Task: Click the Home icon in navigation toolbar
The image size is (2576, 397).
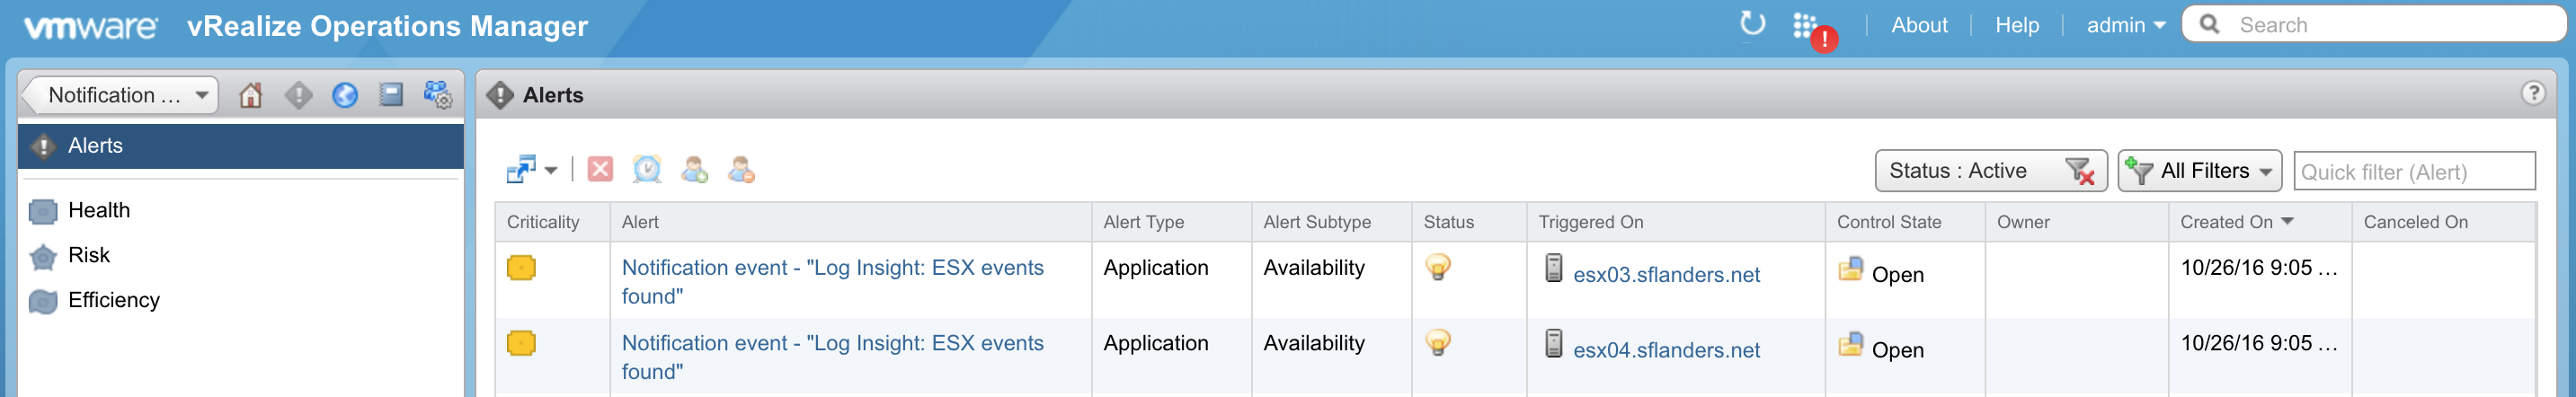Action: pyautogui.click(x=250, y=95)
